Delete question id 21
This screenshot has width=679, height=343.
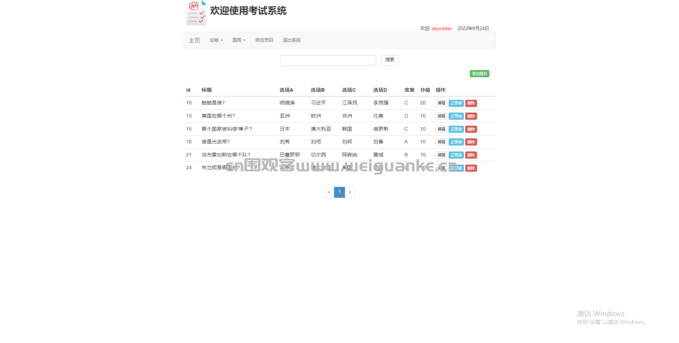[x=471, y=155]
